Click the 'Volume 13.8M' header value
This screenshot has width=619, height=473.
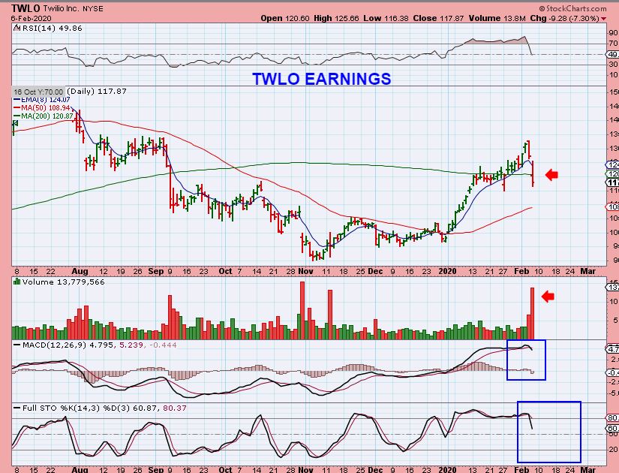(x=497, y=18)
